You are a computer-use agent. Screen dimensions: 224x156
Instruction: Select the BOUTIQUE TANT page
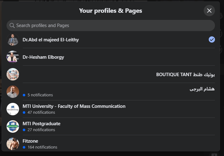(185, 75)
